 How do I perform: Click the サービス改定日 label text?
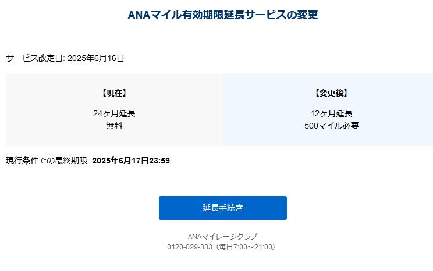pyautogui.click(x=34, y=58)
